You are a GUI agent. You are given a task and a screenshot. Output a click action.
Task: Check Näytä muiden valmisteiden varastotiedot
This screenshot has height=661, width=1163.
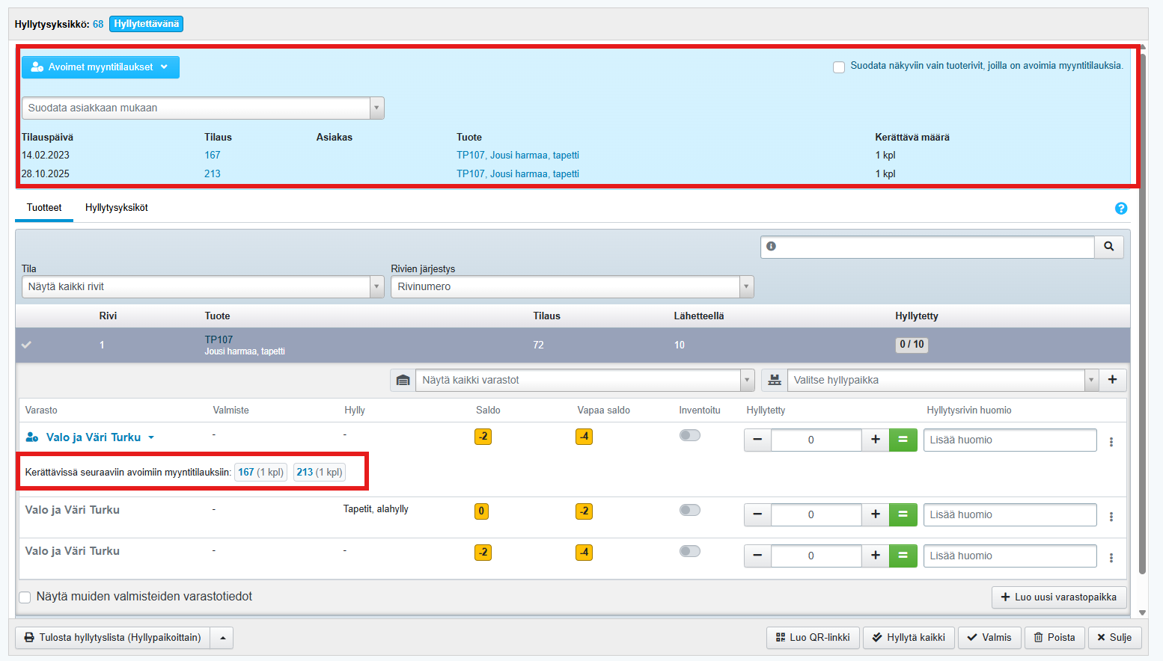[25, 597]
